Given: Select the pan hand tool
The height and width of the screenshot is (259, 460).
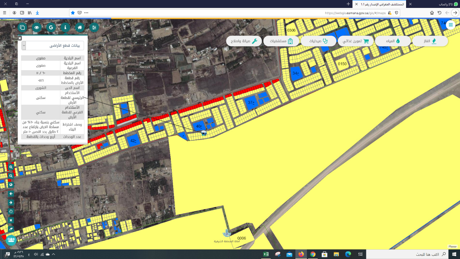Looking at the screenshot, I should tap(11, 212).
